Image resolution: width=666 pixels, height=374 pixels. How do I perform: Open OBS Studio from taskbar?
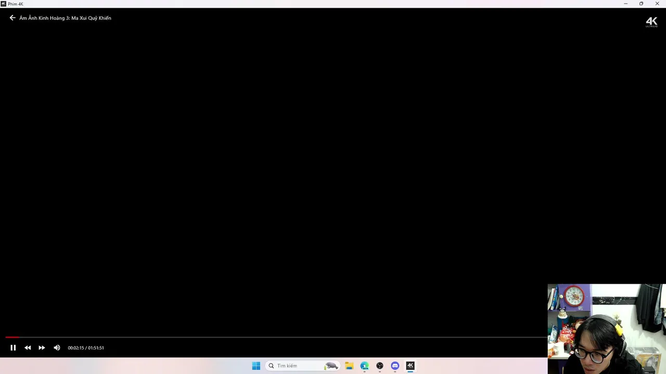(x=380, y=366)
